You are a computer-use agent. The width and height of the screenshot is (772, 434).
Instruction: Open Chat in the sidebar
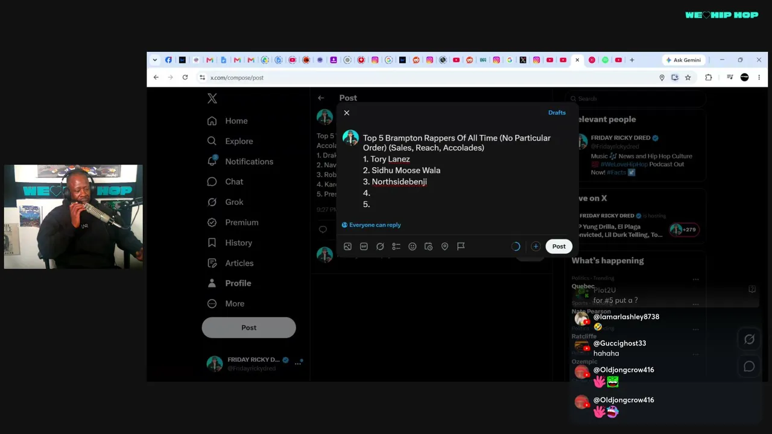[x=225, y=182]
